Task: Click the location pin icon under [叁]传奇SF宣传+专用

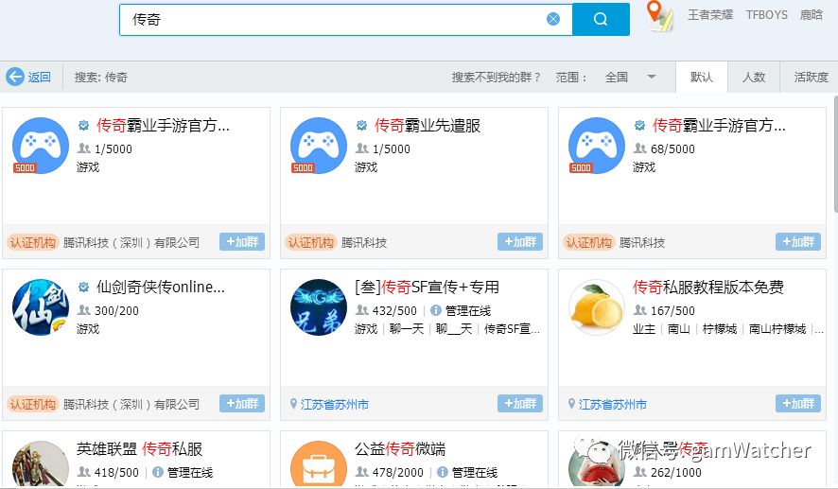Action: pyautogui.click(x=293, y=404)
